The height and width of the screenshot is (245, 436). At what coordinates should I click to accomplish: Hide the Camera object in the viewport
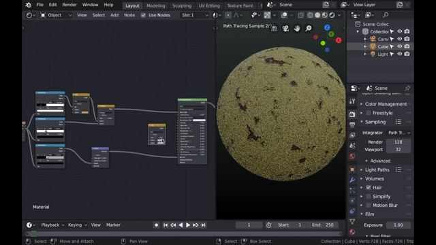(400, 39)
